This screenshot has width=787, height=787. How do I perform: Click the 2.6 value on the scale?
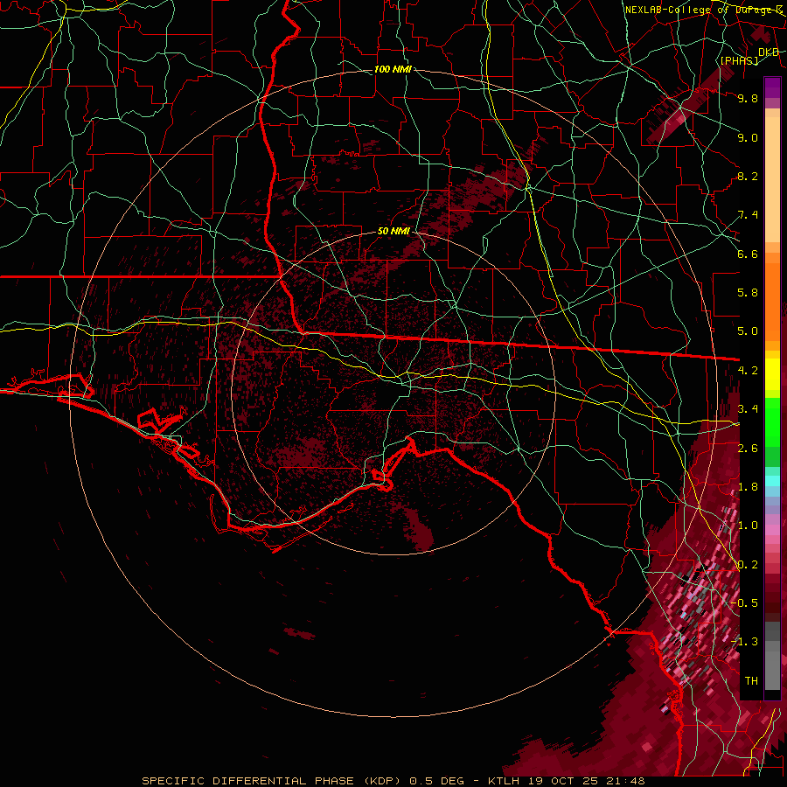[748, 449]
